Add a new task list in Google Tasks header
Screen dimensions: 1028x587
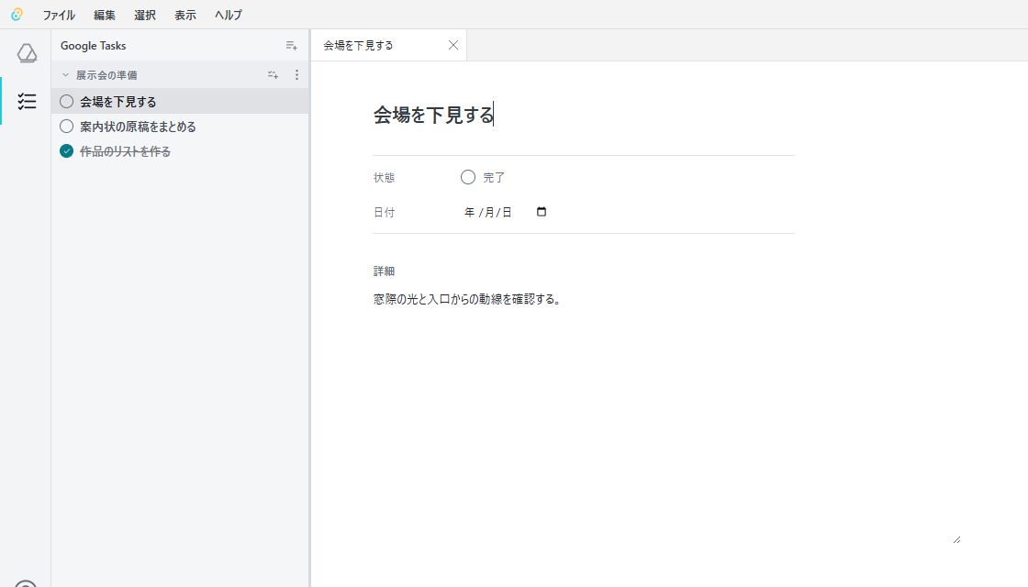point(291,46)
